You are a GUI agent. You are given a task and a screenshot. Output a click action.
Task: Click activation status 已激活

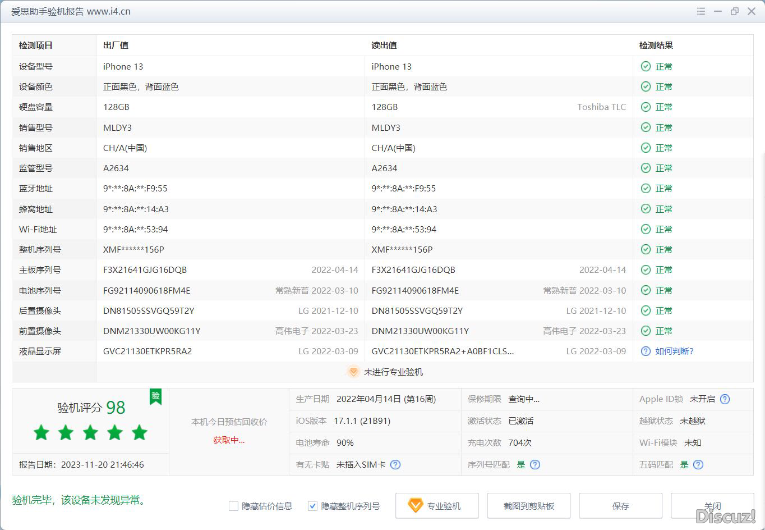coord(521,421)
